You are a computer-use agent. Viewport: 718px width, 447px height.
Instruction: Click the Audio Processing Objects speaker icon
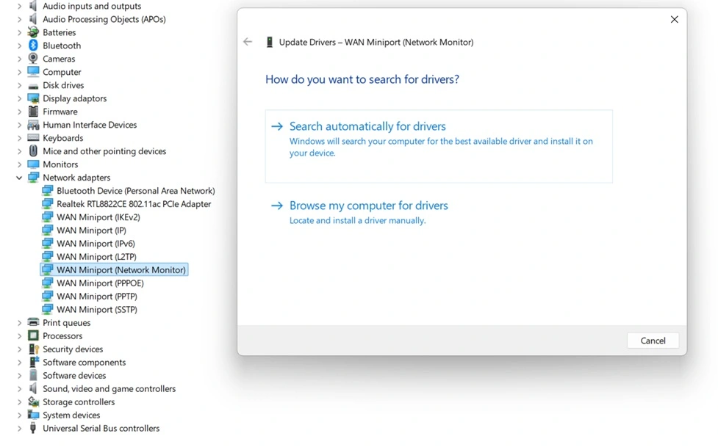[33, 19]
